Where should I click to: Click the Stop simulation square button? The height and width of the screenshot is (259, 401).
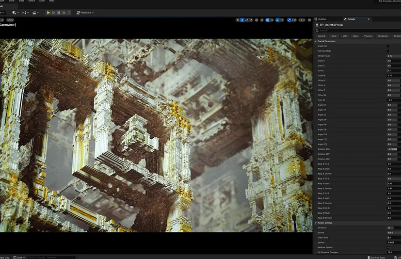click(x=59, y=13)
